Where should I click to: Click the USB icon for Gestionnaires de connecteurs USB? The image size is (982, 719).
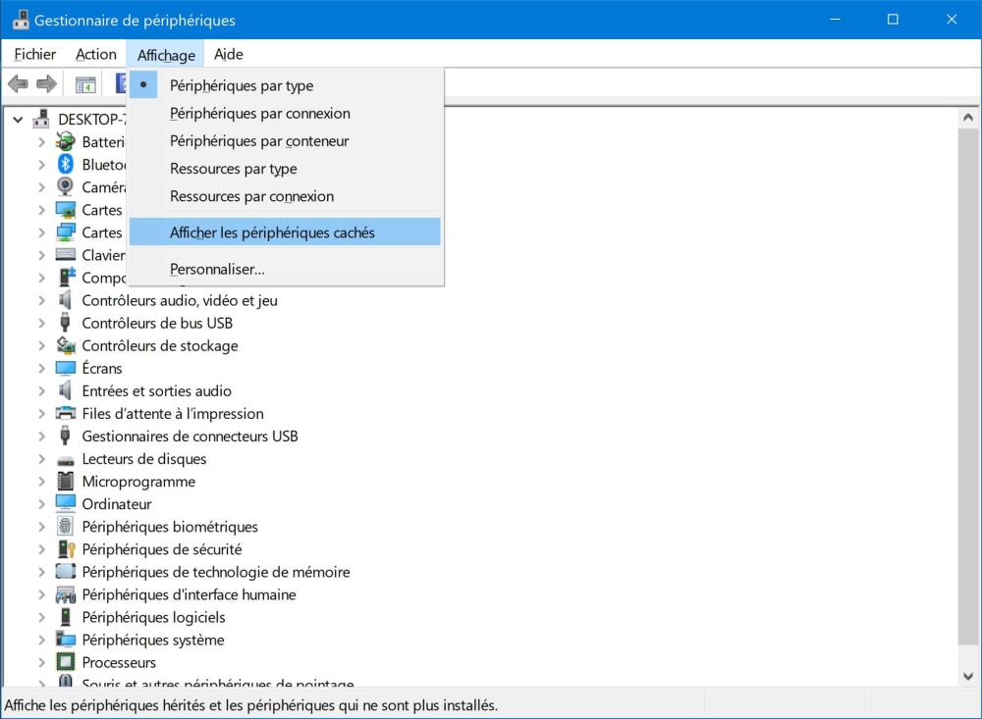click(x=65, y=436)
